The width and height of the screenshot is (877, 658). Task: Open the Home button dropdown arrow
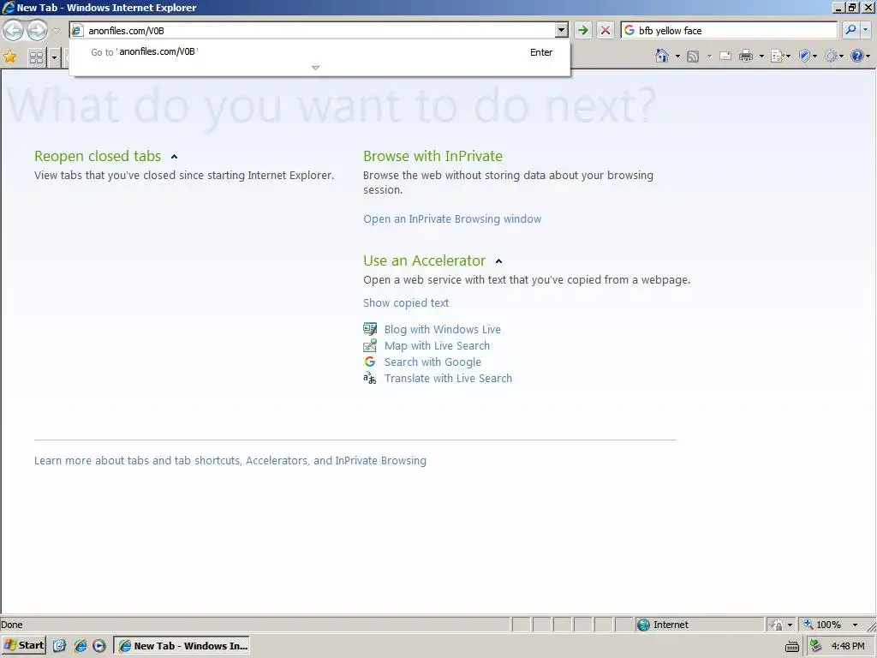pos(677,56)
